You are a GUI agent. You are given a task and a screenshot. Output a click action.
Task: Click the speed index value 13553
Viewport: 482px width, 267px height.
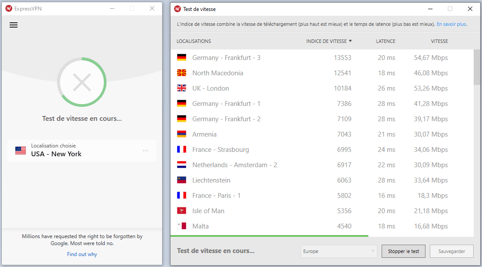[343, 58]
